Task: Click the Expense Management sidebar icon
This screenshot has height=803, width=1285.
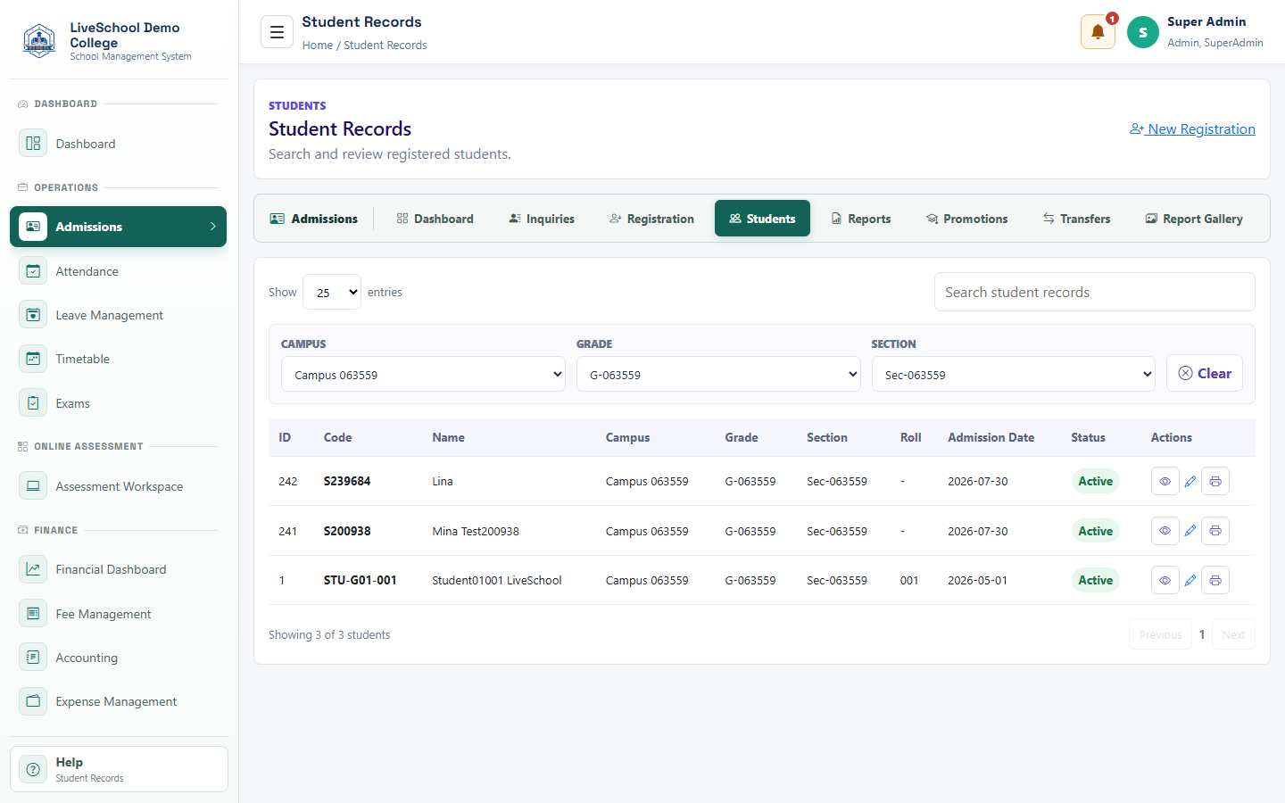Action: pyautogui.click(x=33, y=701)
